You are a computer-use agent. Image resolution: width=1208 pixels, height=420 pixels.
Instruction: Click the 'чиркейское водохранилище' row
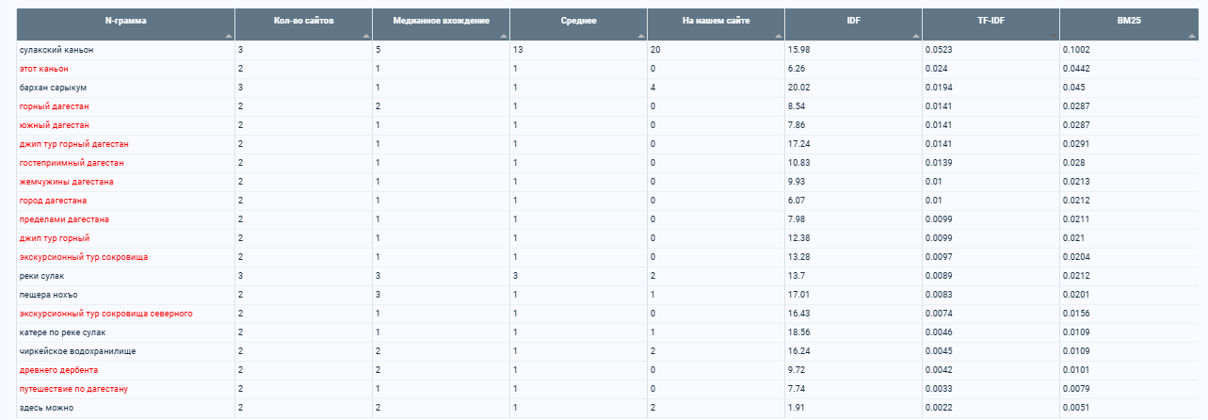click(603, 351)
